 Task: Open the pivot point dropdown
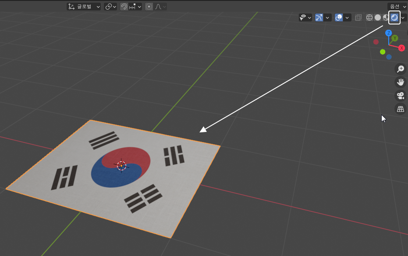(110, 7)
